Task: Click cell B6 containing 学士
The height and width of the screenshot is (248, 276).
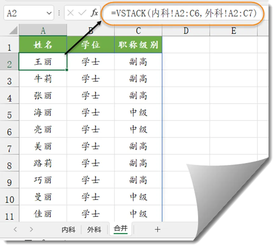Action: (x=91, y=130)
